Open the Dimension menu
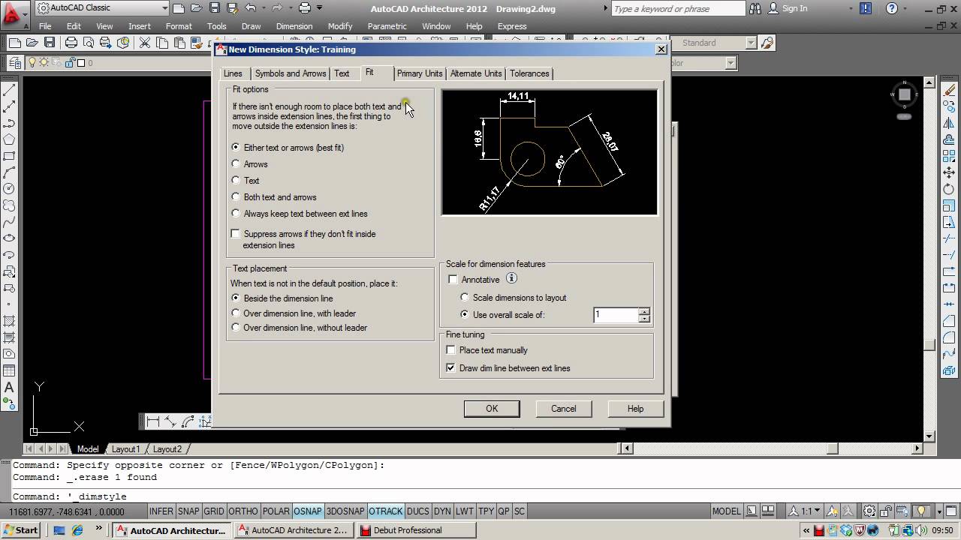Image resolution: width=961 pixels, height=540 pixels. [x=294, y=26]
